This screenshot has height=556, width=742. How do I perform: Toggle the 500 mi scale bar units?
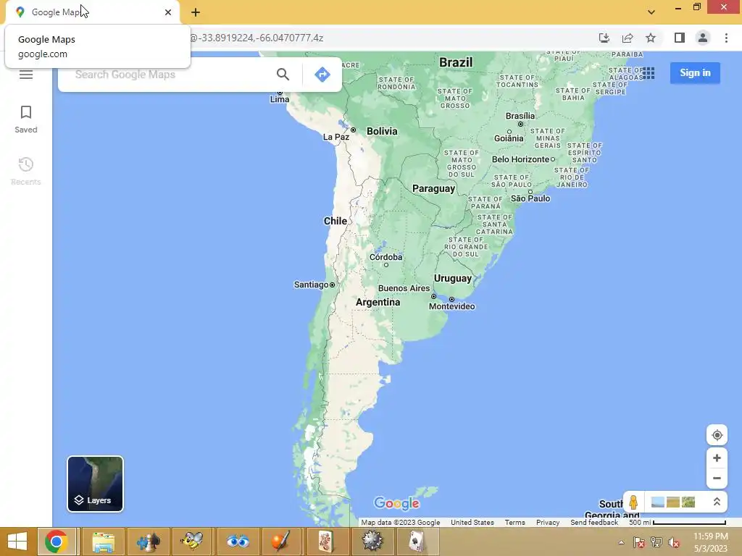tap(678, 523)
